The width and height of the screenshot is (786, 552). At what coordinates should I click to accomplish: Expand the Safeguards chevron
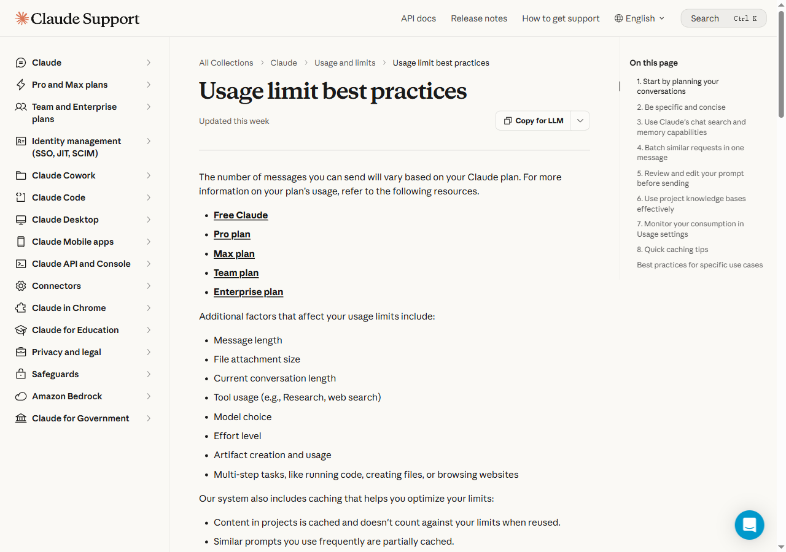point(149,374)
